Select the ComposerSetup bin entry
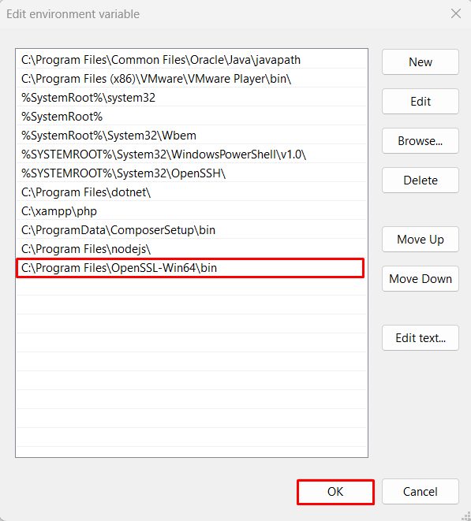This screenshot has height=521, width=471. click(192, 230)
